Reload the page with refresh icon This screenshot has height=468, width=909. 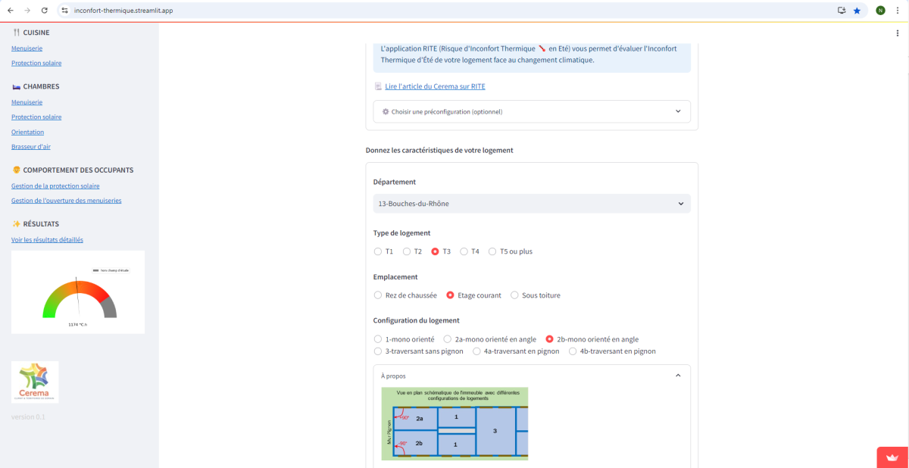(x=45, y=11)
